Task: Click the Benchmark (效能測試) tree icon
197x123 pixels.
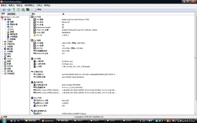Action: [x=5, y=74]
